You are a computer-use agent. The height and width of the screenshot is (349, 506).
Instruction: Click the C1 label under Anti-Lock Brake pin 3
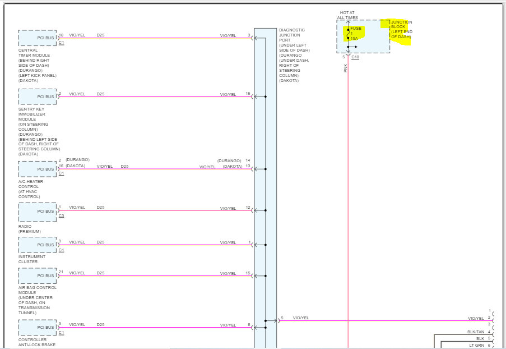point(61,333)
